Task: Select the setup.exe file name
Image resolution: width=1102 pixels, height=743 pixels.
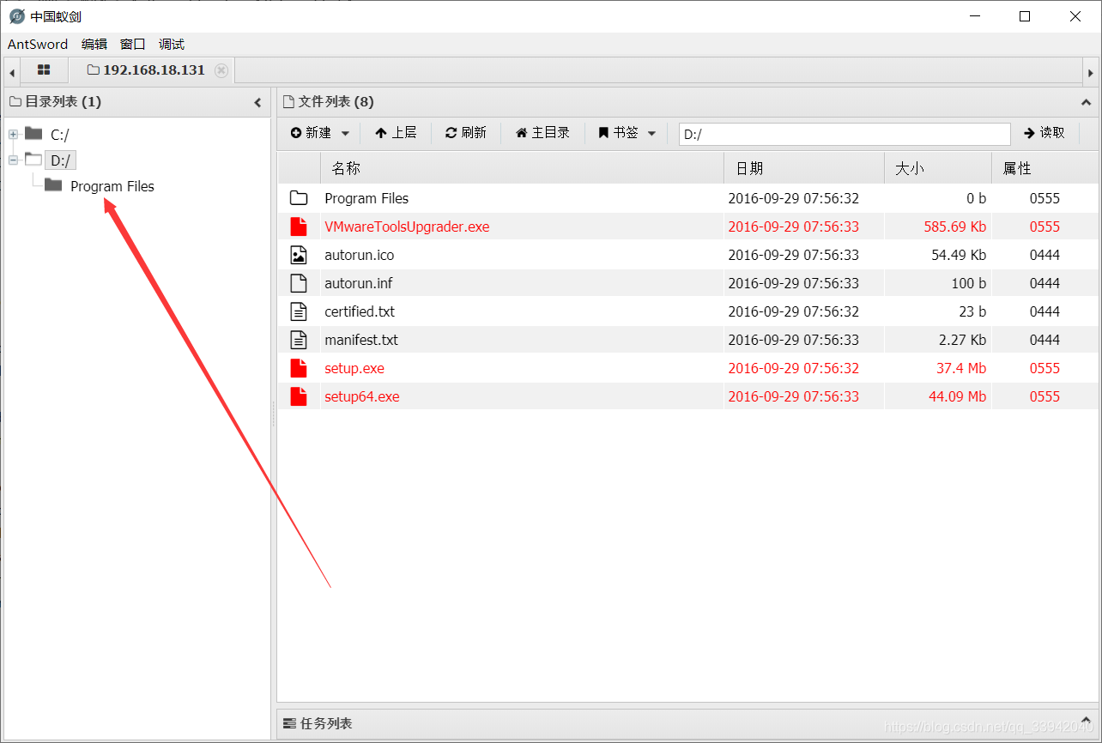Action: (354, 368)
